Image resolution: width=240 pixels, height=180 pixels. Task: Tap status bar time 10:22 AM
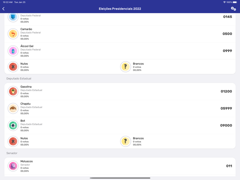pos(8,2)
